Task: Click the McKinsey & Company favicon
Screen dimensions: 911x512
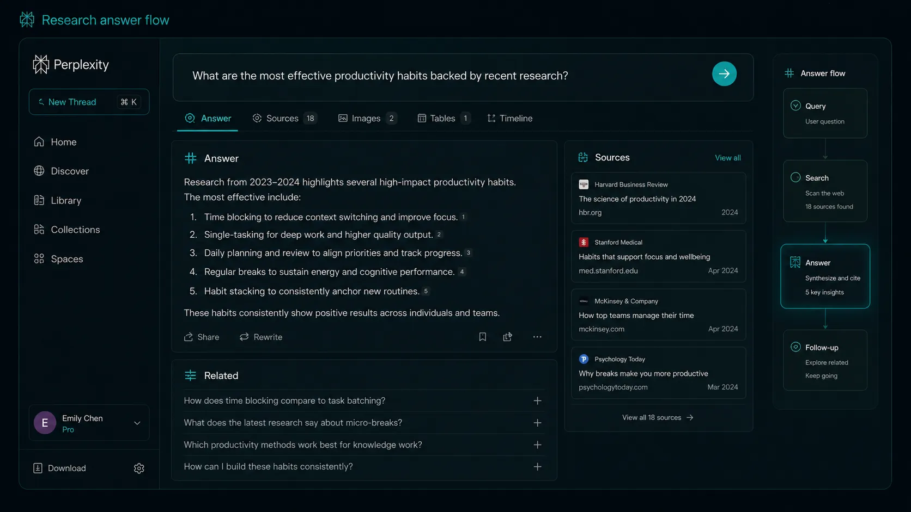Action: pos(584,301)
